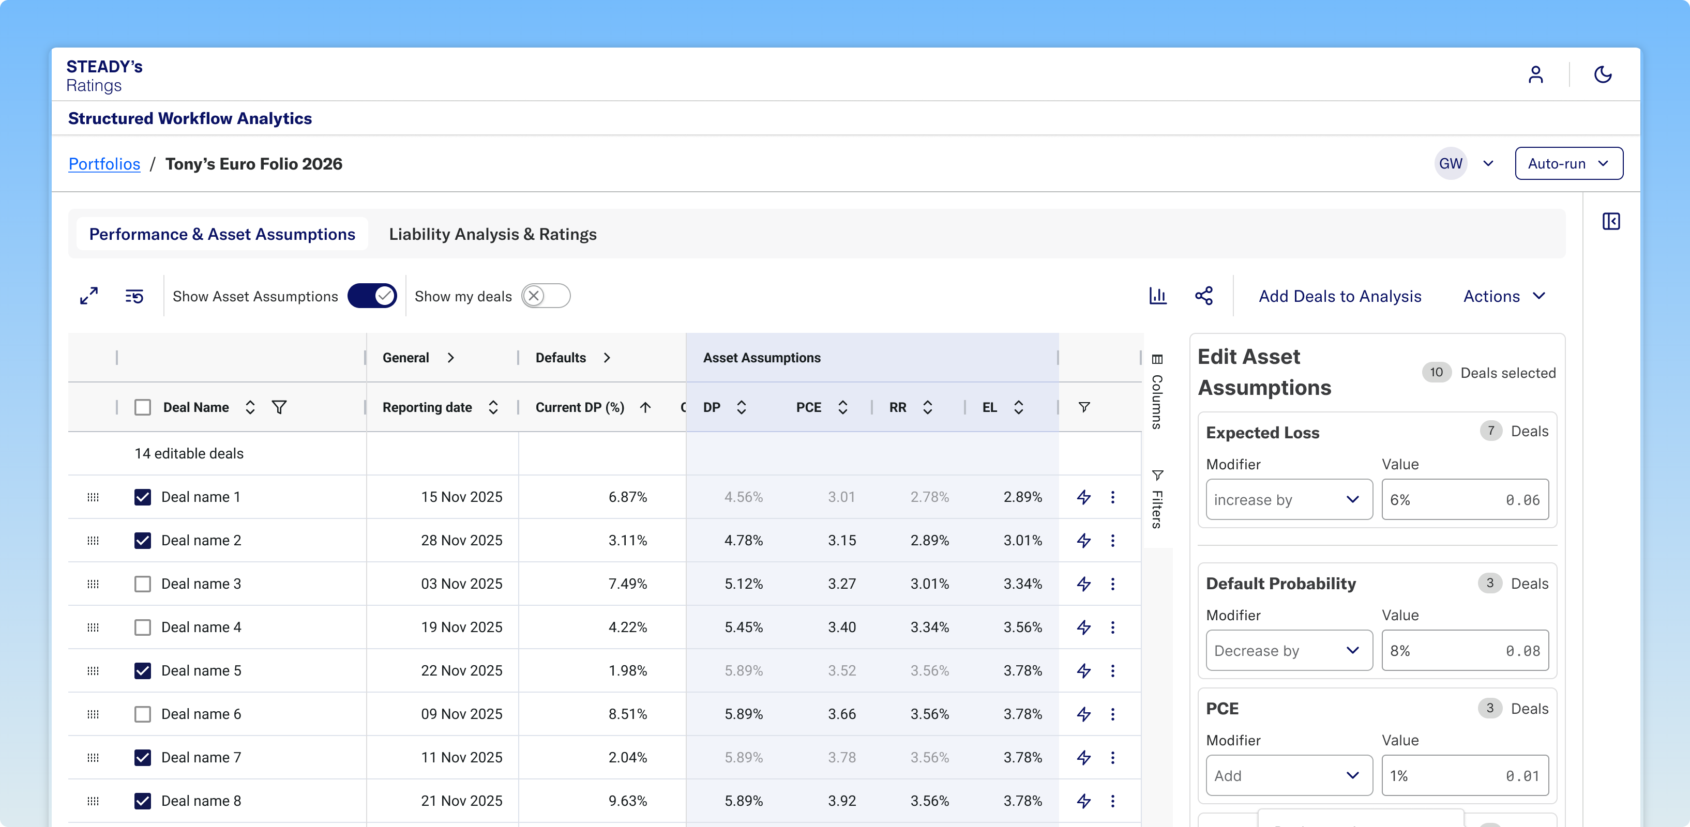Run lightning action for Deal name 6
Screen dimensions: 1690x827
pos(1084,713)
